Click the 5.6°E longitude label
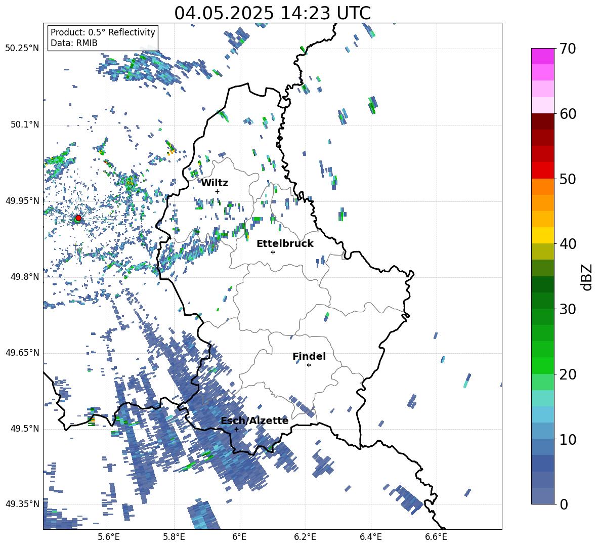This screenshot has width=599, height=547. (x=109, y=537)
